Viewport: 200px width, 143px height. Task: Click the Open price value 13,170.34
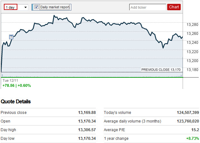87,121
